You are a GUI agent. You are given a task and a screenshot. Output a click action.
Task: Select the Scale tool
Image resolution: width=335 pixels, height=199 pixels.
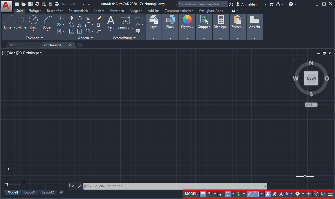[80, 31]
